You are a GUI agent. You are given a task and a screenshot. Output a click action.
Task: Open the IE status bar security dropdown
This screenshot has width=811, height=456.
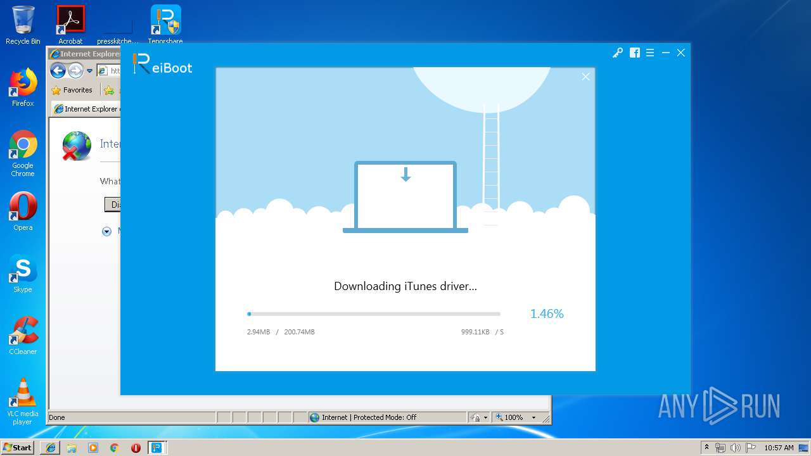pyautogui.click(x=480, y=417)
